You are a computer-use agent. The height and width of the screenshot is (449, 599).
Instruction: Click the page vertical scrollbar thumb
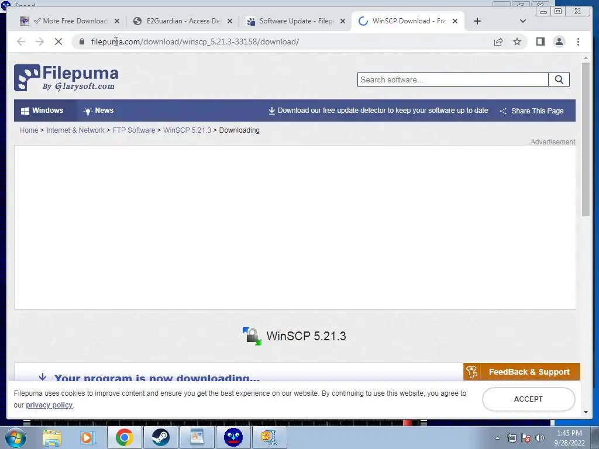click(x=586, y=139)
